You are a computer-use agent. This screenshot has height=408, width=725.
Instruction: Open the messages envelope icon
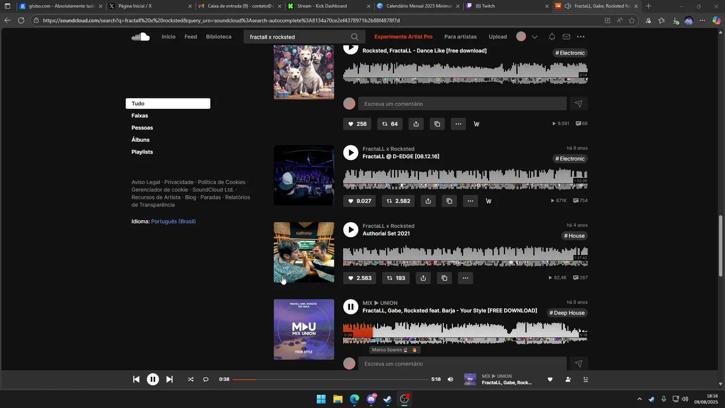(x=566, y=37)
